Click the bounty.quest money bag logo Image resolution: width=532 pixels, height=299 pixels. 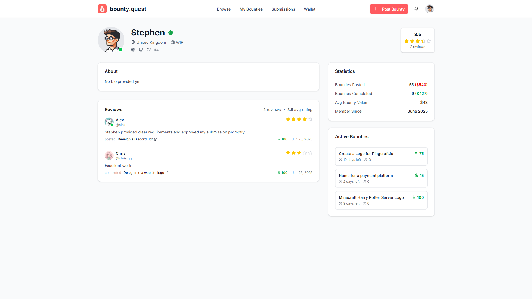pos(102,9)
